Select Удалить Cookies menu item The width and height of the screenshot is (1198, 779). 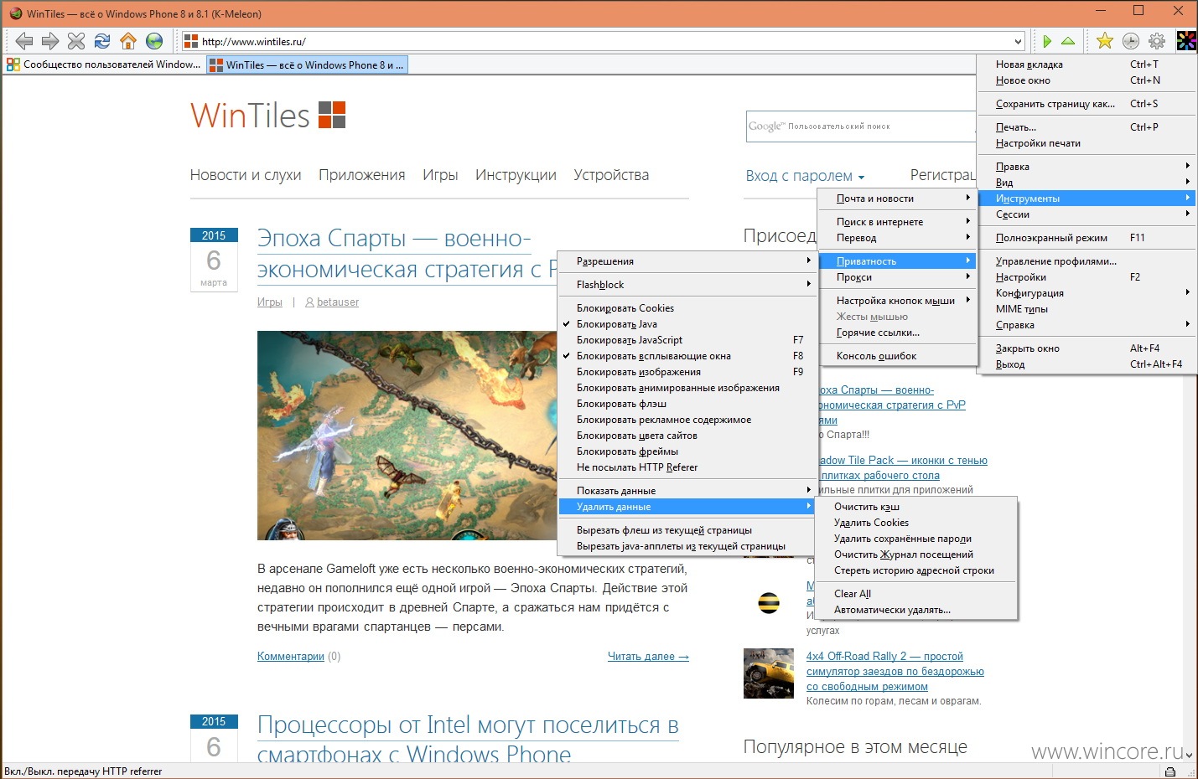click(916, 523)
